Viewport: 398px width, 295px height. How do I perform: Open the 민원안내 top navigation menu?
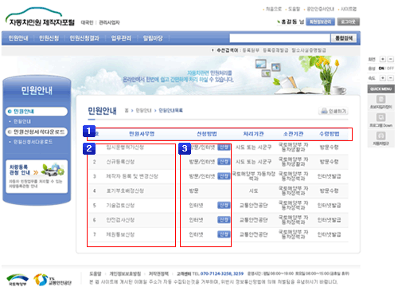pyautogui.click(x=18, y=38)
